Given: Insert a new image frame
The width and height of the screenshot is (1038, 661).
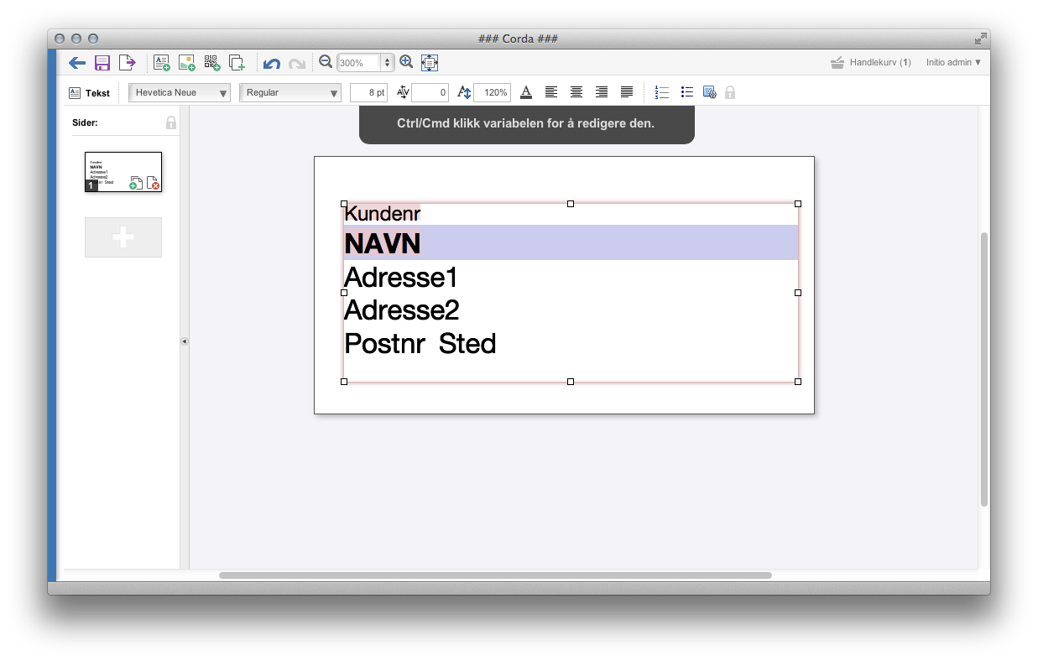Looking at the screenshot, I should [x=186, y=63].
